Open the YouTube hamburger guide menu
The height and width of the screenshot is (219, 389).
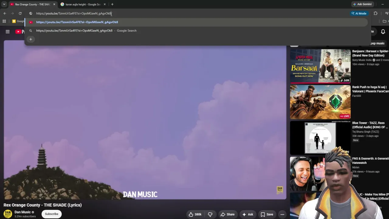coord(8,32)
